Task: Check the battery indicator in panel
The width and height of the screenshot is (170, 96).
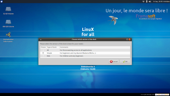Action: 147,2
